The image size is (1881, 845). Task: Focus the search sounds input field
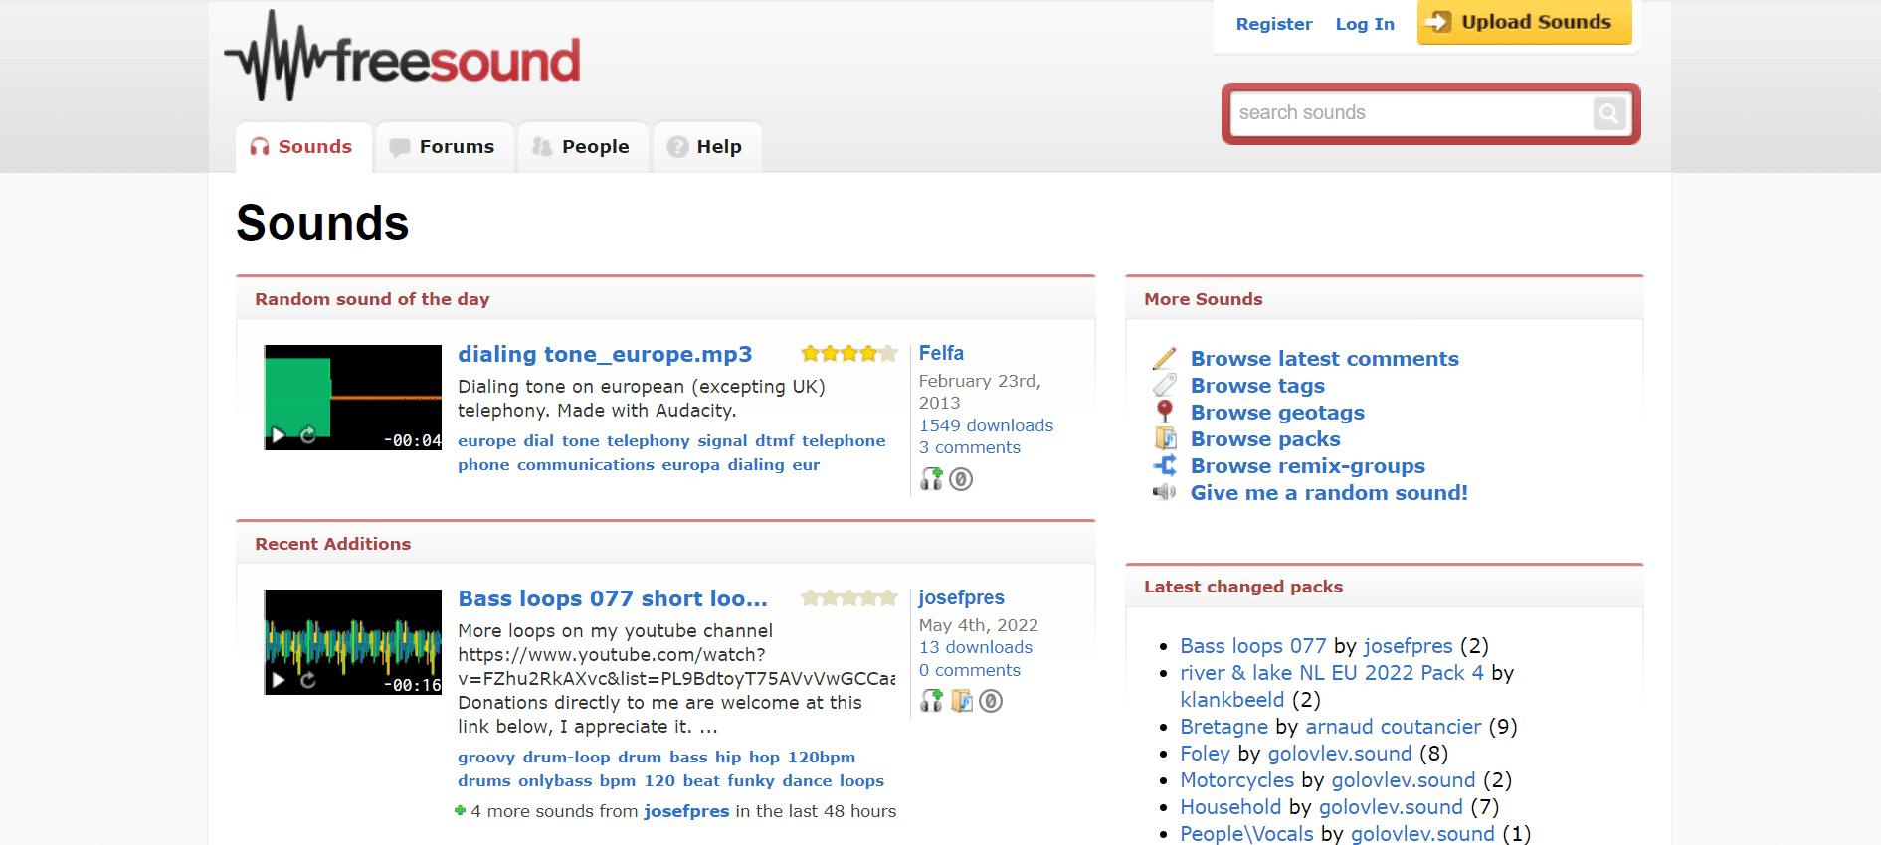[1411, 113]
